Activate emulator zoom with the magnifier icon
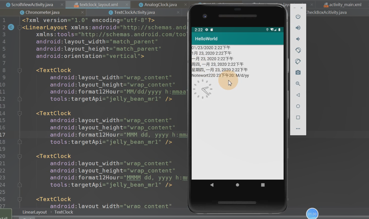This screenshot has height=219, width=369. coord(298,84)
